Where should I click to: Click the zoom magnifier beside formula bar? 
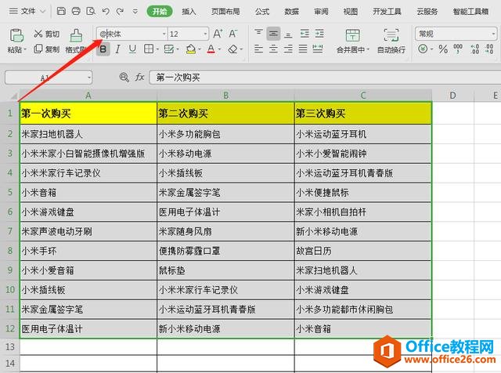[x=124, y=77]
